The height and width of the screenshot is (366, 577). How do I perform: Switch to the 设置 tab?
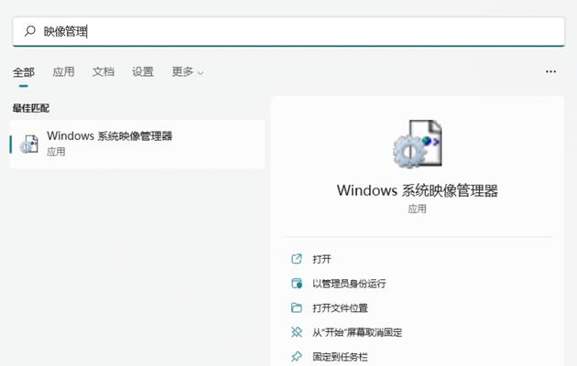(x=143, y=71)
